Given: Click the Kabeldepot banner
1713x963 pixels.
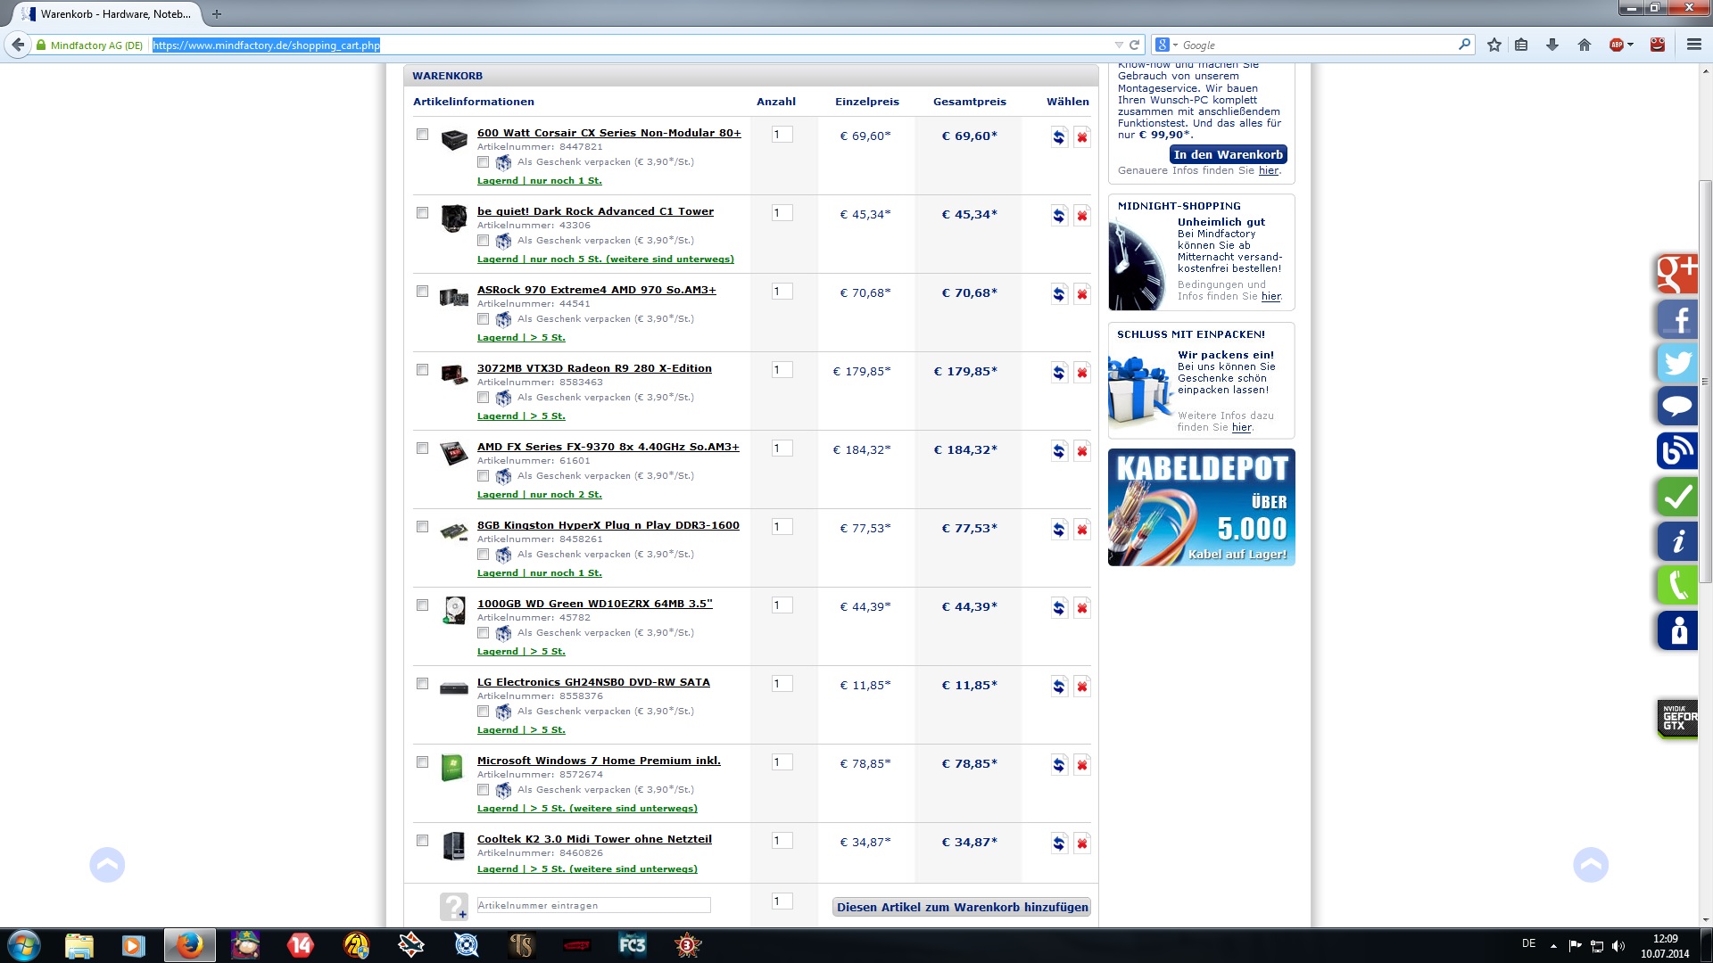Looking at the screenshot, I should pyautogui.click(x=1201, y=507).
